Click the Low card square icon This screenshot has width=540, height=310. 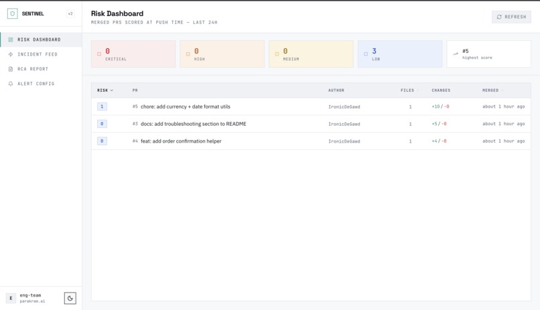click(366, 54)
